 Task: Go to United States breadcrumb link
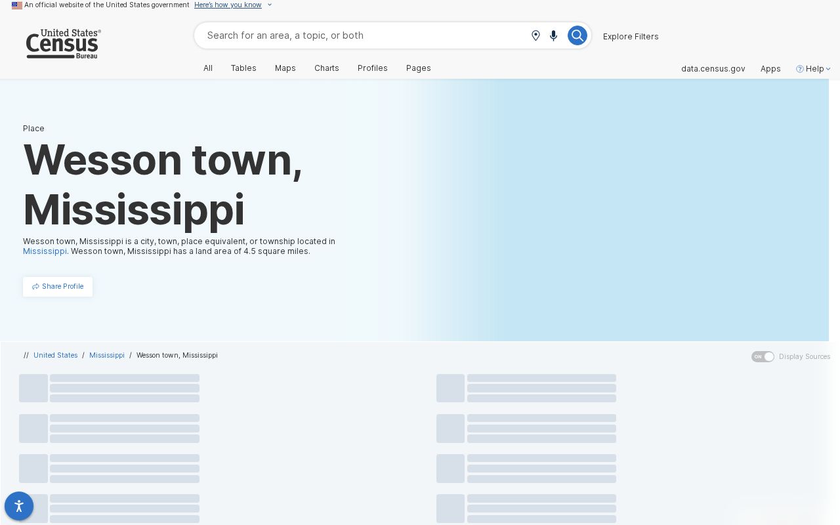pos(56,355)
